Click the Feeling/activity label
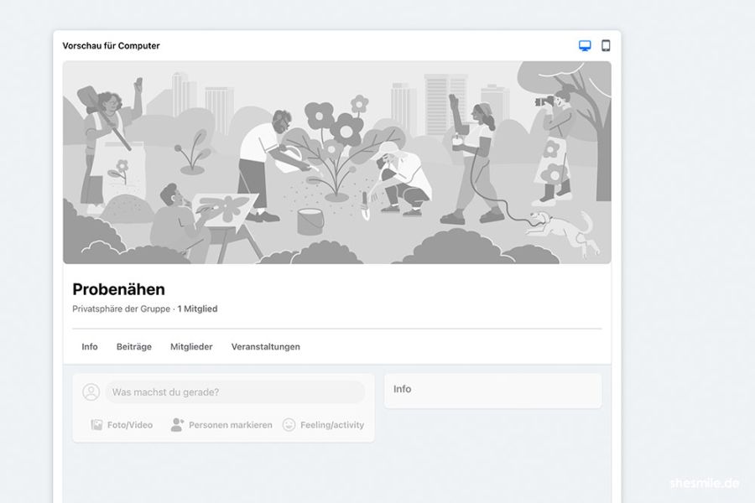755x503 pixels. click(x=332, y=425)
